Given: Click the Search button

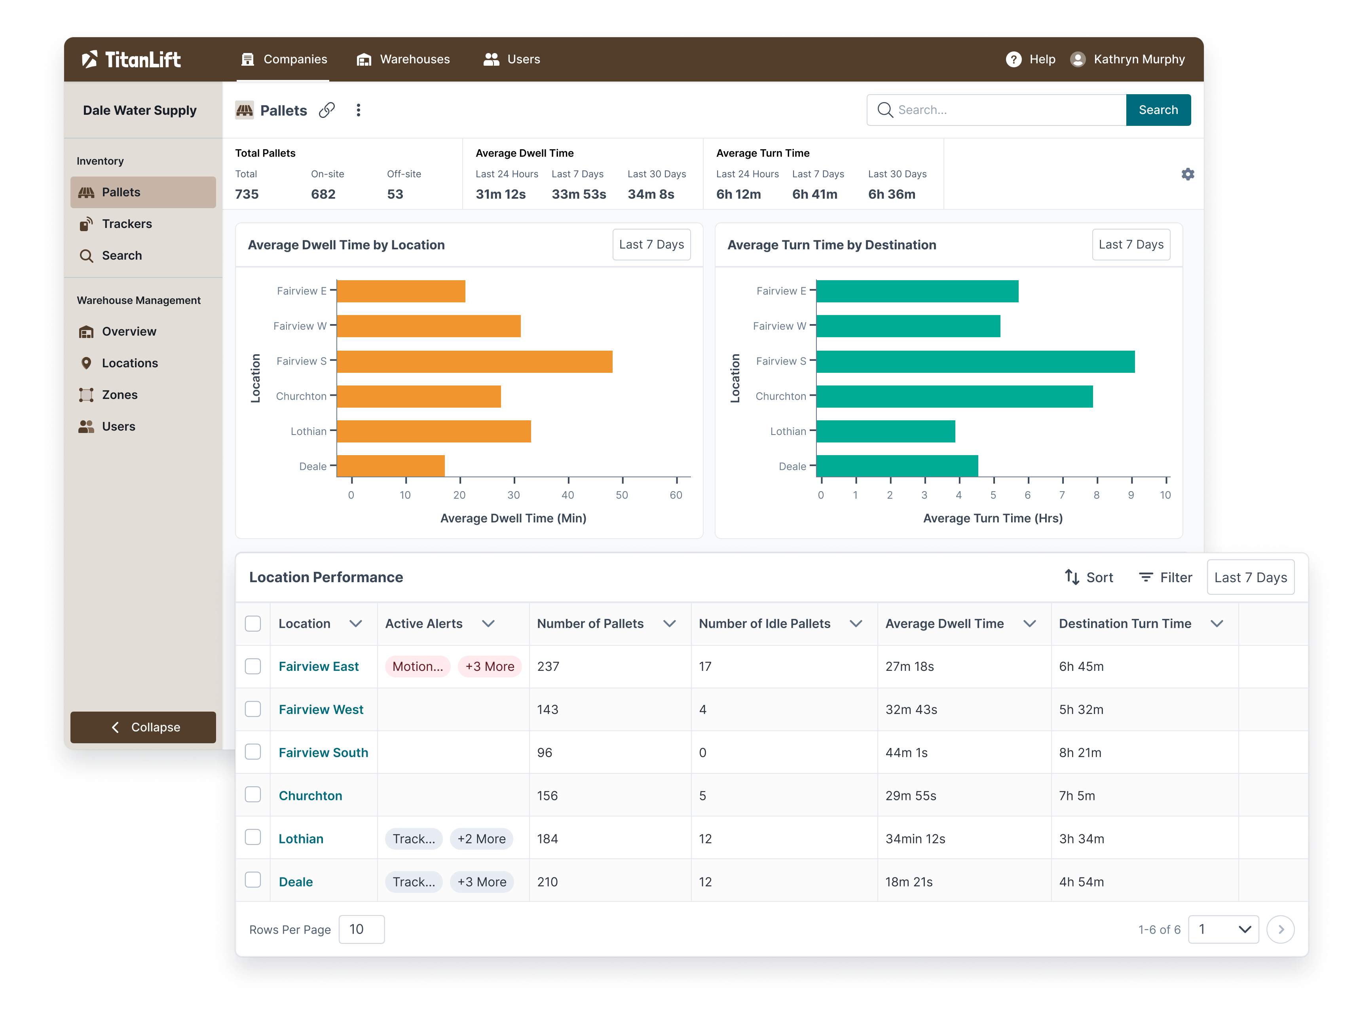Looking at the screenshot, I should coord(1158,109).
